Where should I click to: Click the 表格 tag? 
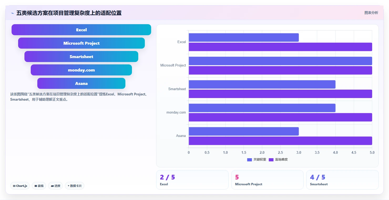(39, 186)
